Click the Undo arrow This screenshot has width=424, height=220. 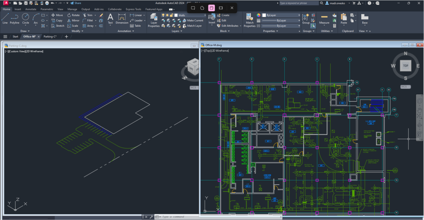(53, 3)
